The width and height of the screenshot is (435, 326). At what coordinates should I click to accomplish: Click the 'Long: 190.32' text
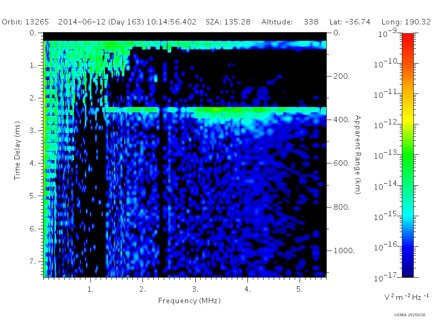click(406, 22)
